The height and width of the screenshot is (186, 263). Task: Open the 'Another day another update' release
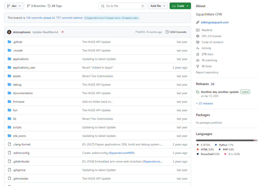pyautogui.click(x=220, y=92)
